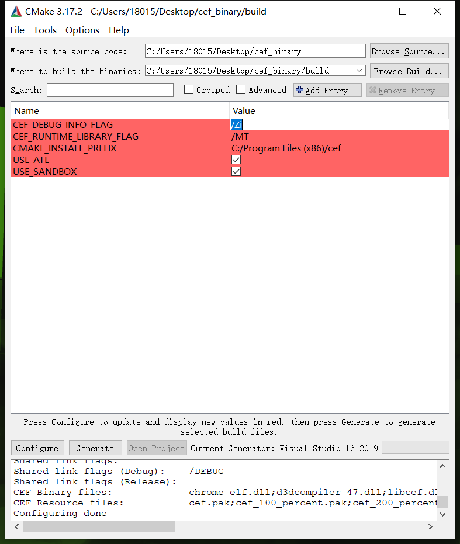Click the Add Entry plus icon
460x544 pixels.
[300, 90]
